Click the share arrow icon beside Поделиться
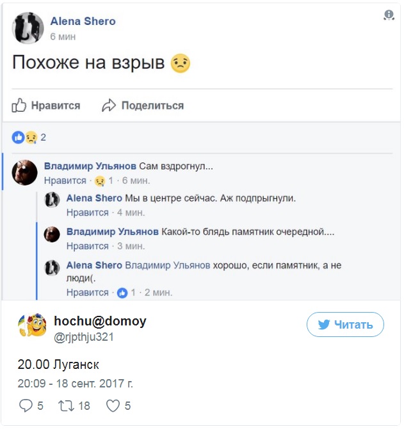 point(109,105)
